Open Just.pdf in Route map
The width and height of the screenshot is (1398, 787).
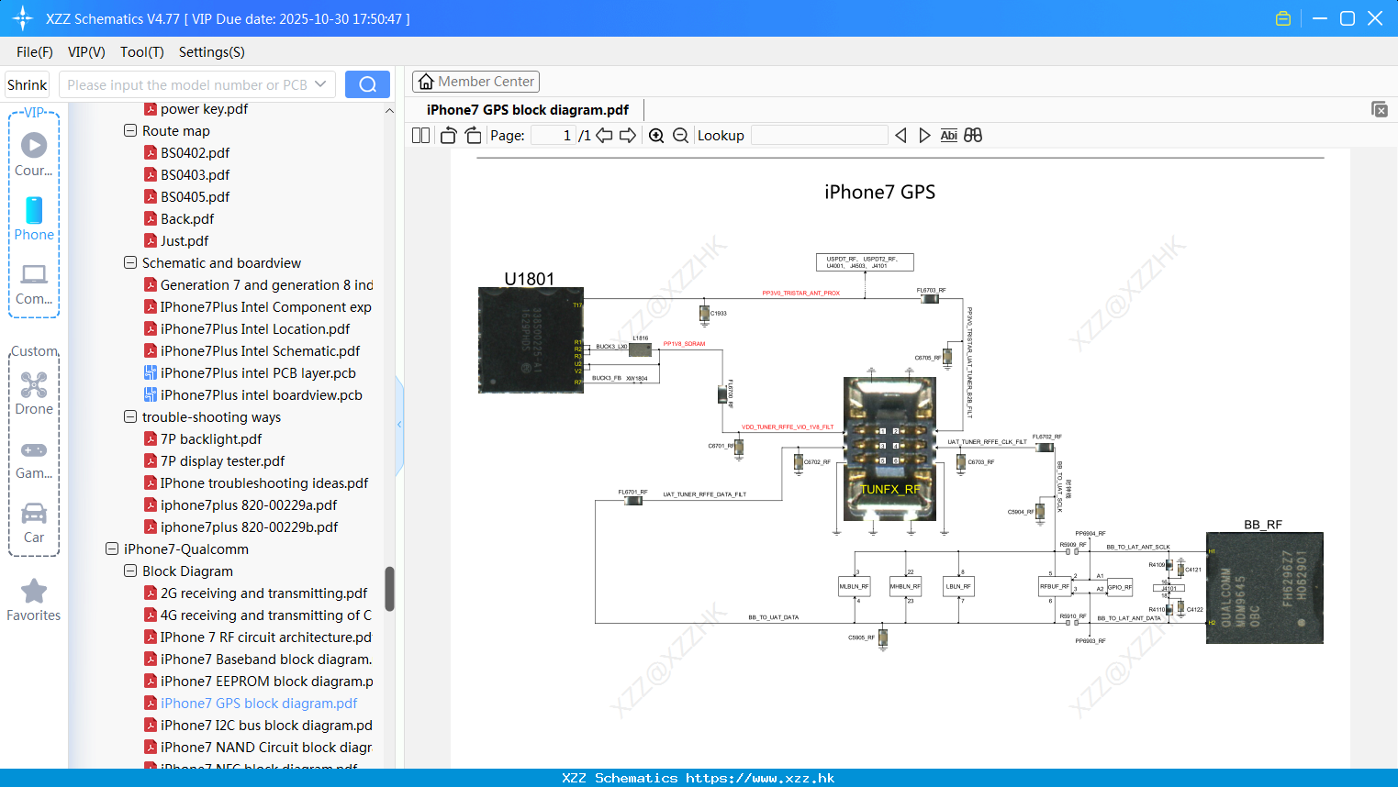(x=185, y=241)
